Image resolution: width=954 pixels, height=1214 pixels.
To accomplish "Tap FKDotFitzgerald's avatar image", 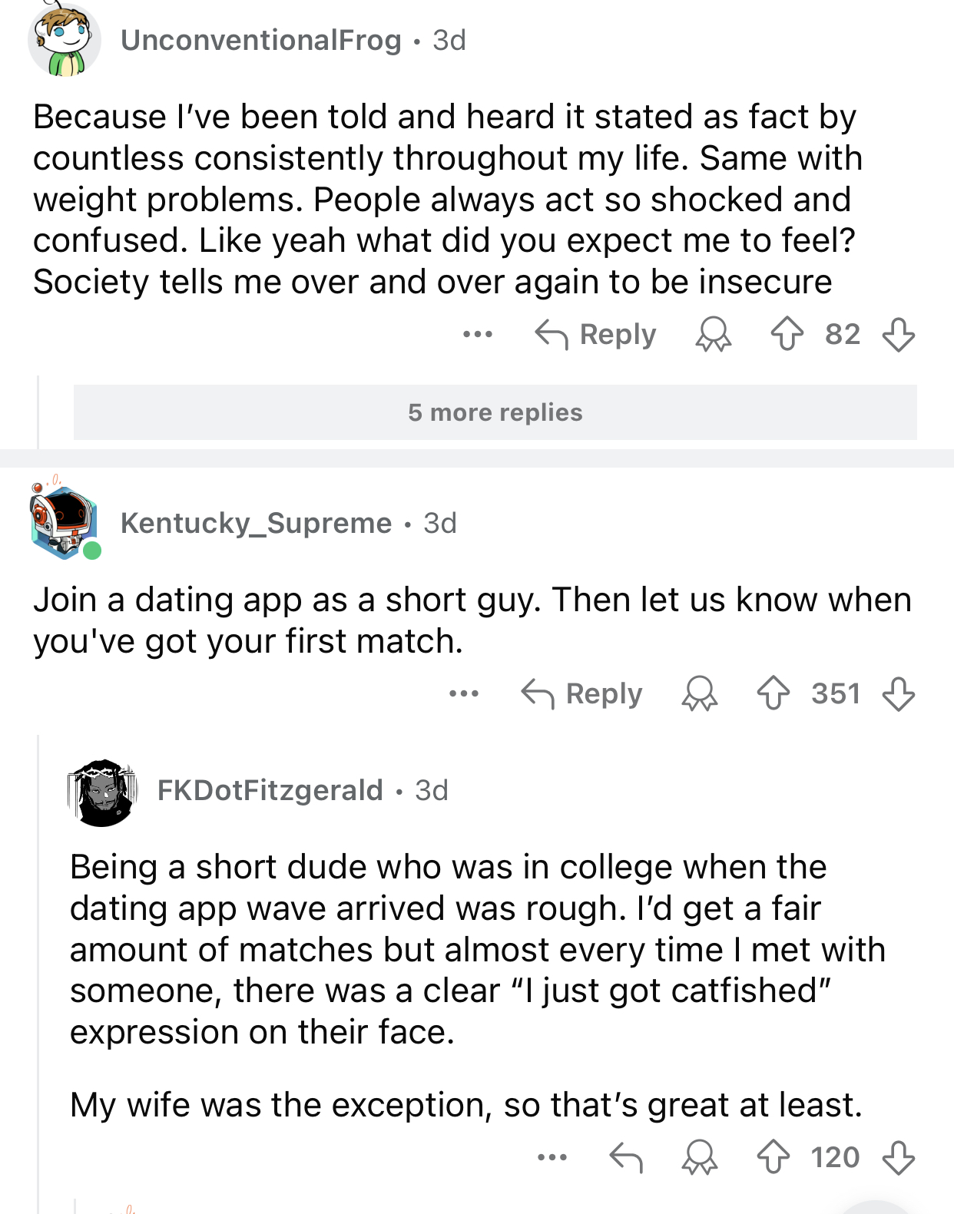I will click(102, 792).
